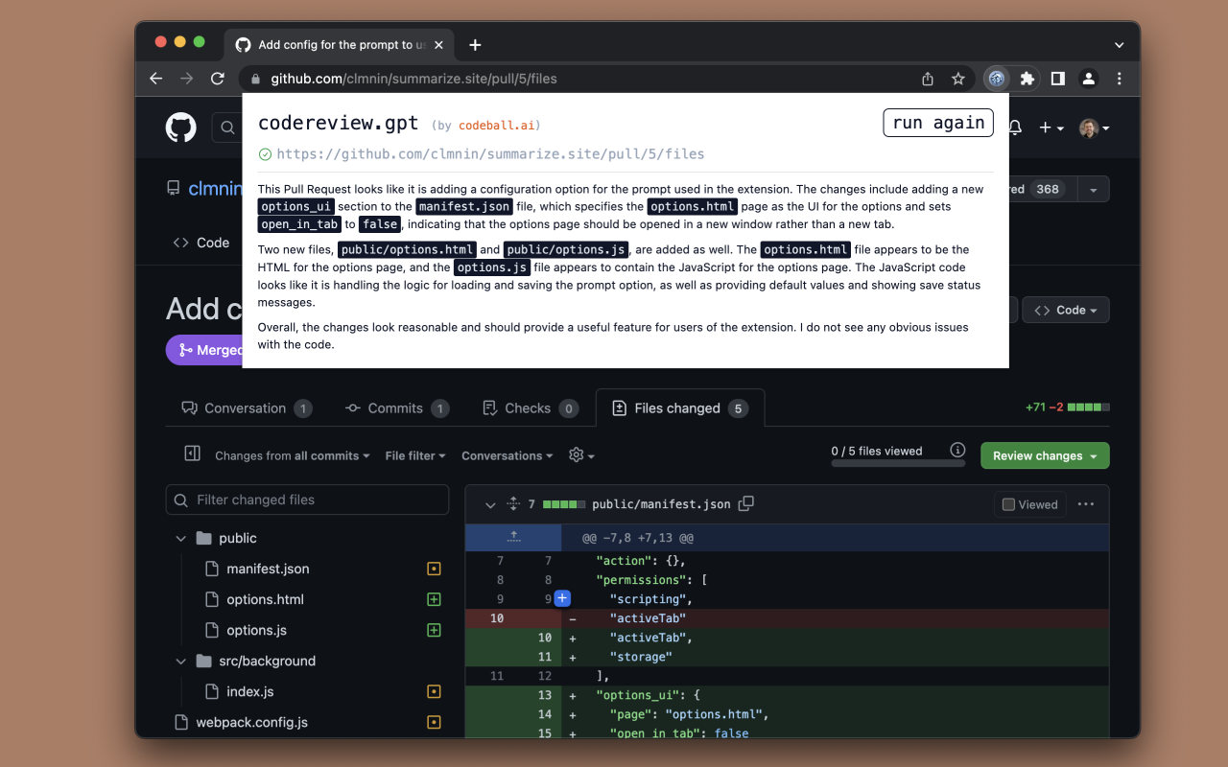Open the notifications bell
The image size is (1228, 767).
[1014, 127]
